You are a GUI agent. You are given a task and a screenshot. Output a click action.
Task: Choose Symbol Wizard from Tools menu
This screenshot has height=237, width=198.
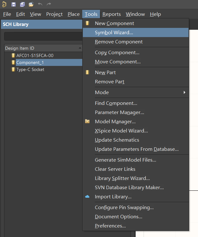(x=114, y=33)
